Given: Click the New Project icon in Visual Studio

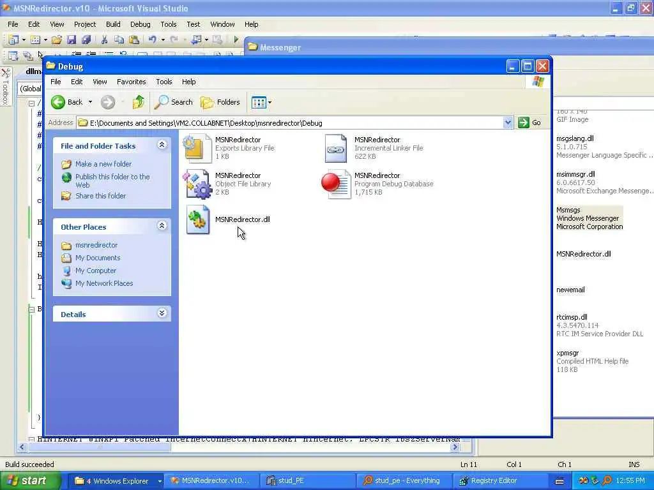Looking at the screenshot, I should [x=13, y=40].
